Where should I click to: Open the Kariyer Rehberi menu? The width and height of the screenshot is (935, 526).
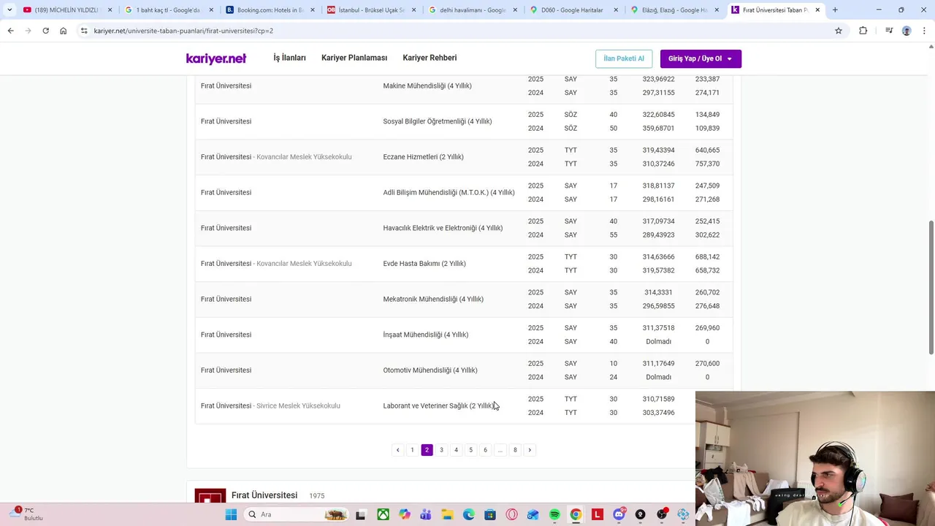[430, 58]
